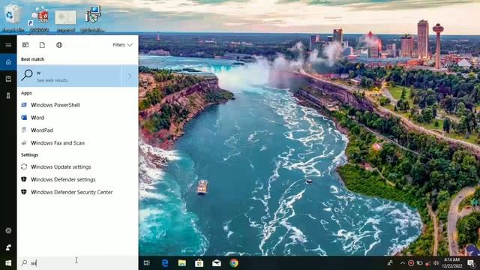Filter results by Web globe icon
The height and width of the screenshot is (270, 480).
pos(59,45)
